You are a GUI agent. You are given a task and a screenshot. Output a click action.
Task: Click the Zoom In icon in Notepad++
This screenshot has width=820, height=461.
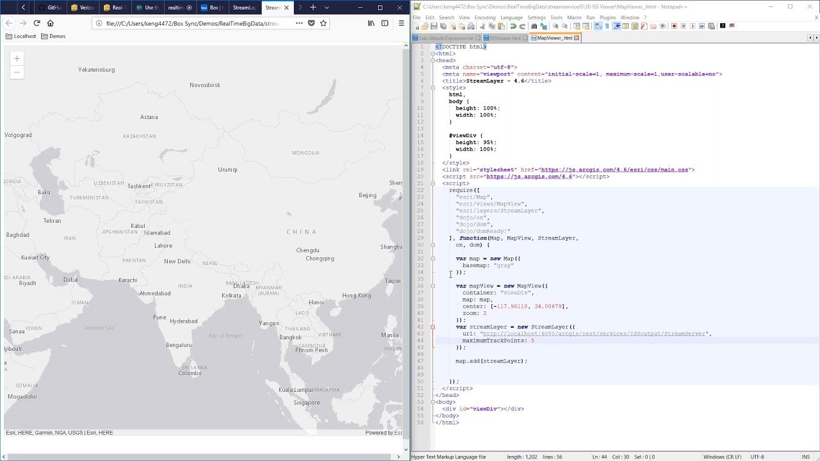pyautogui.click(x=555, y=26)
